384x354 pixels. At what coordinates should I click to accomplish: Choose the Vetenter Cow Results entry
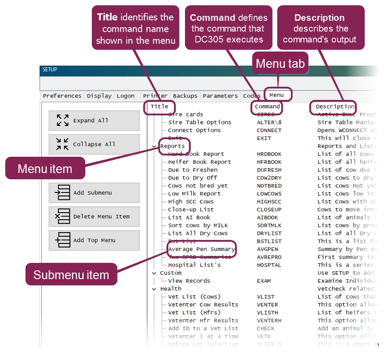click(x=203, y=305)
